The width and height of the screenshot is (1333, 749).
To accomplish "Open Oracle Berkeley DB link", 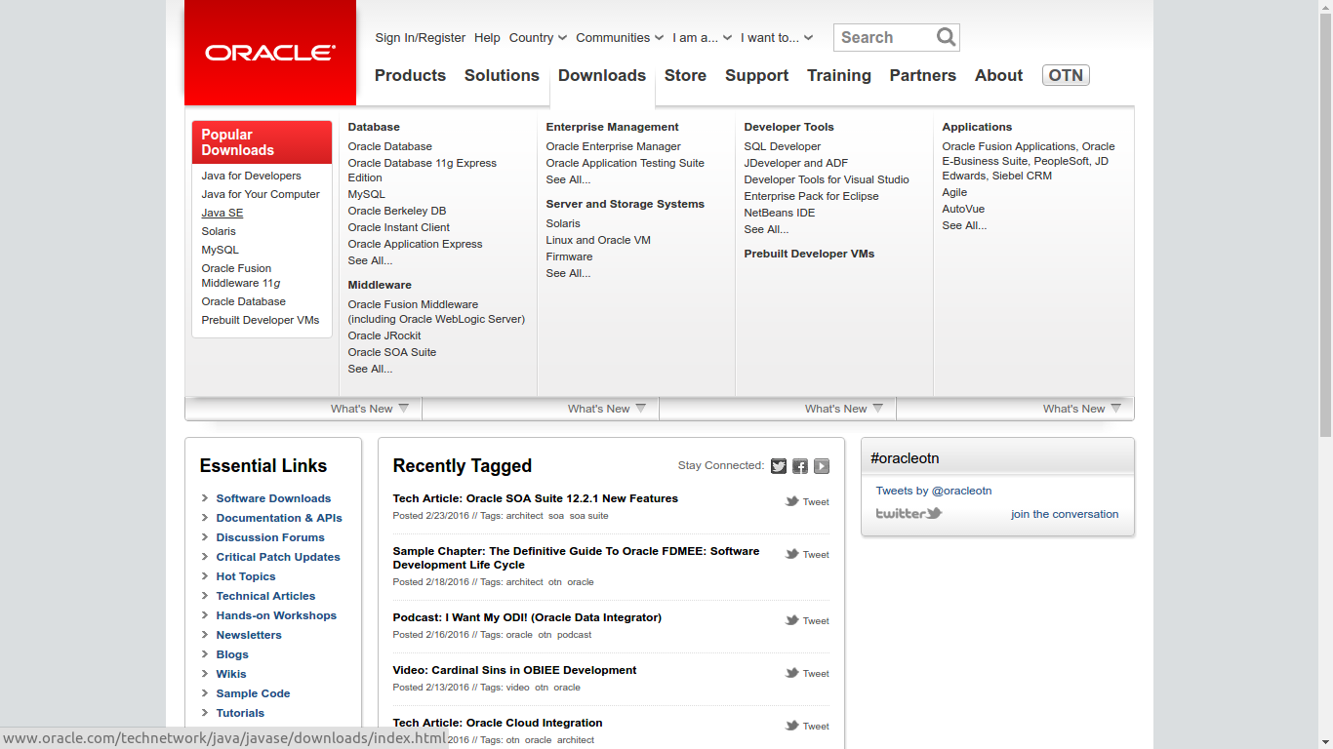I will coord(397,211).
